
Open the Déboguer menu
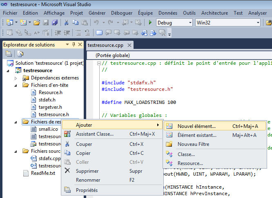pyautogui.click(x=122, y=13)
